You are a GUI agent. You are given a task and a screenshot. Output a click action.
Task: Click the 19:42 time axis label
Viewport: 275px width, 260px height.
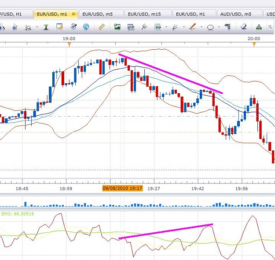[198, 189]
